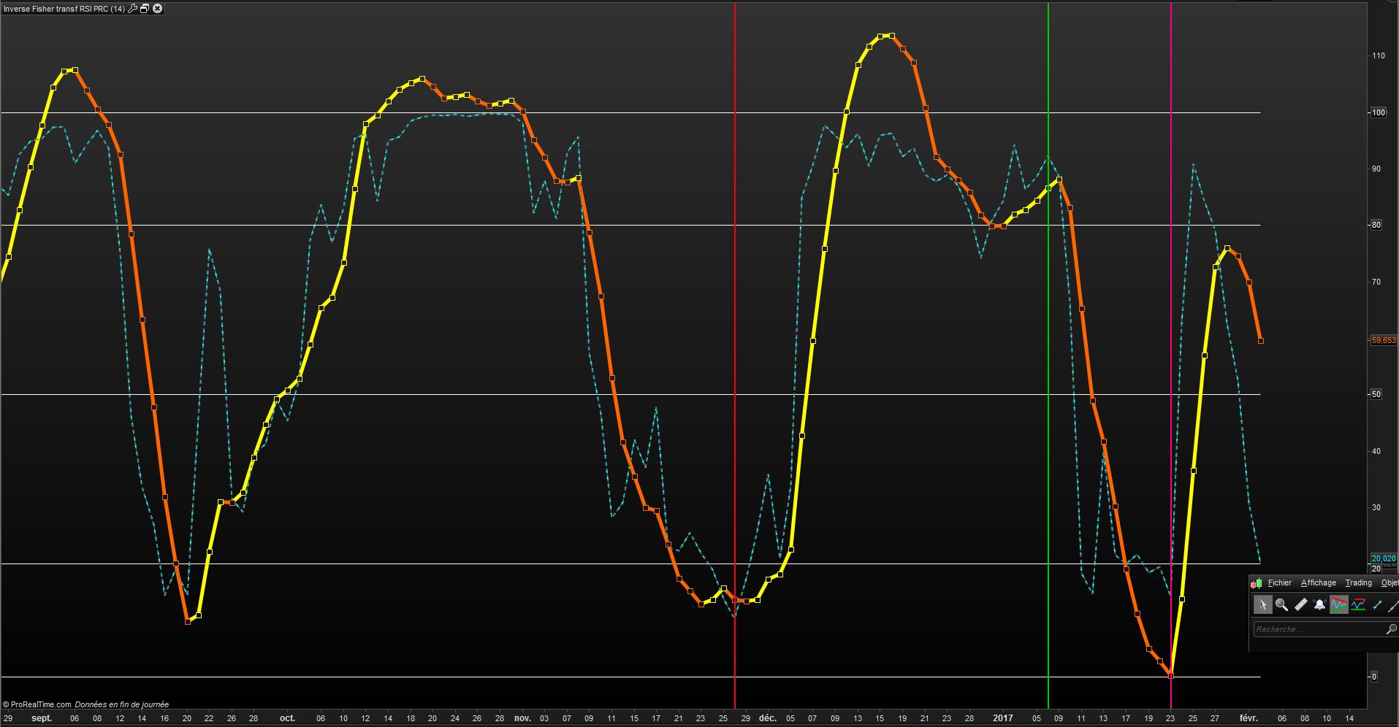Click the 2017 year label on the time axis
Image resolution: width=1399 pixels, height=727 pixels.
tap(1003, 718)
